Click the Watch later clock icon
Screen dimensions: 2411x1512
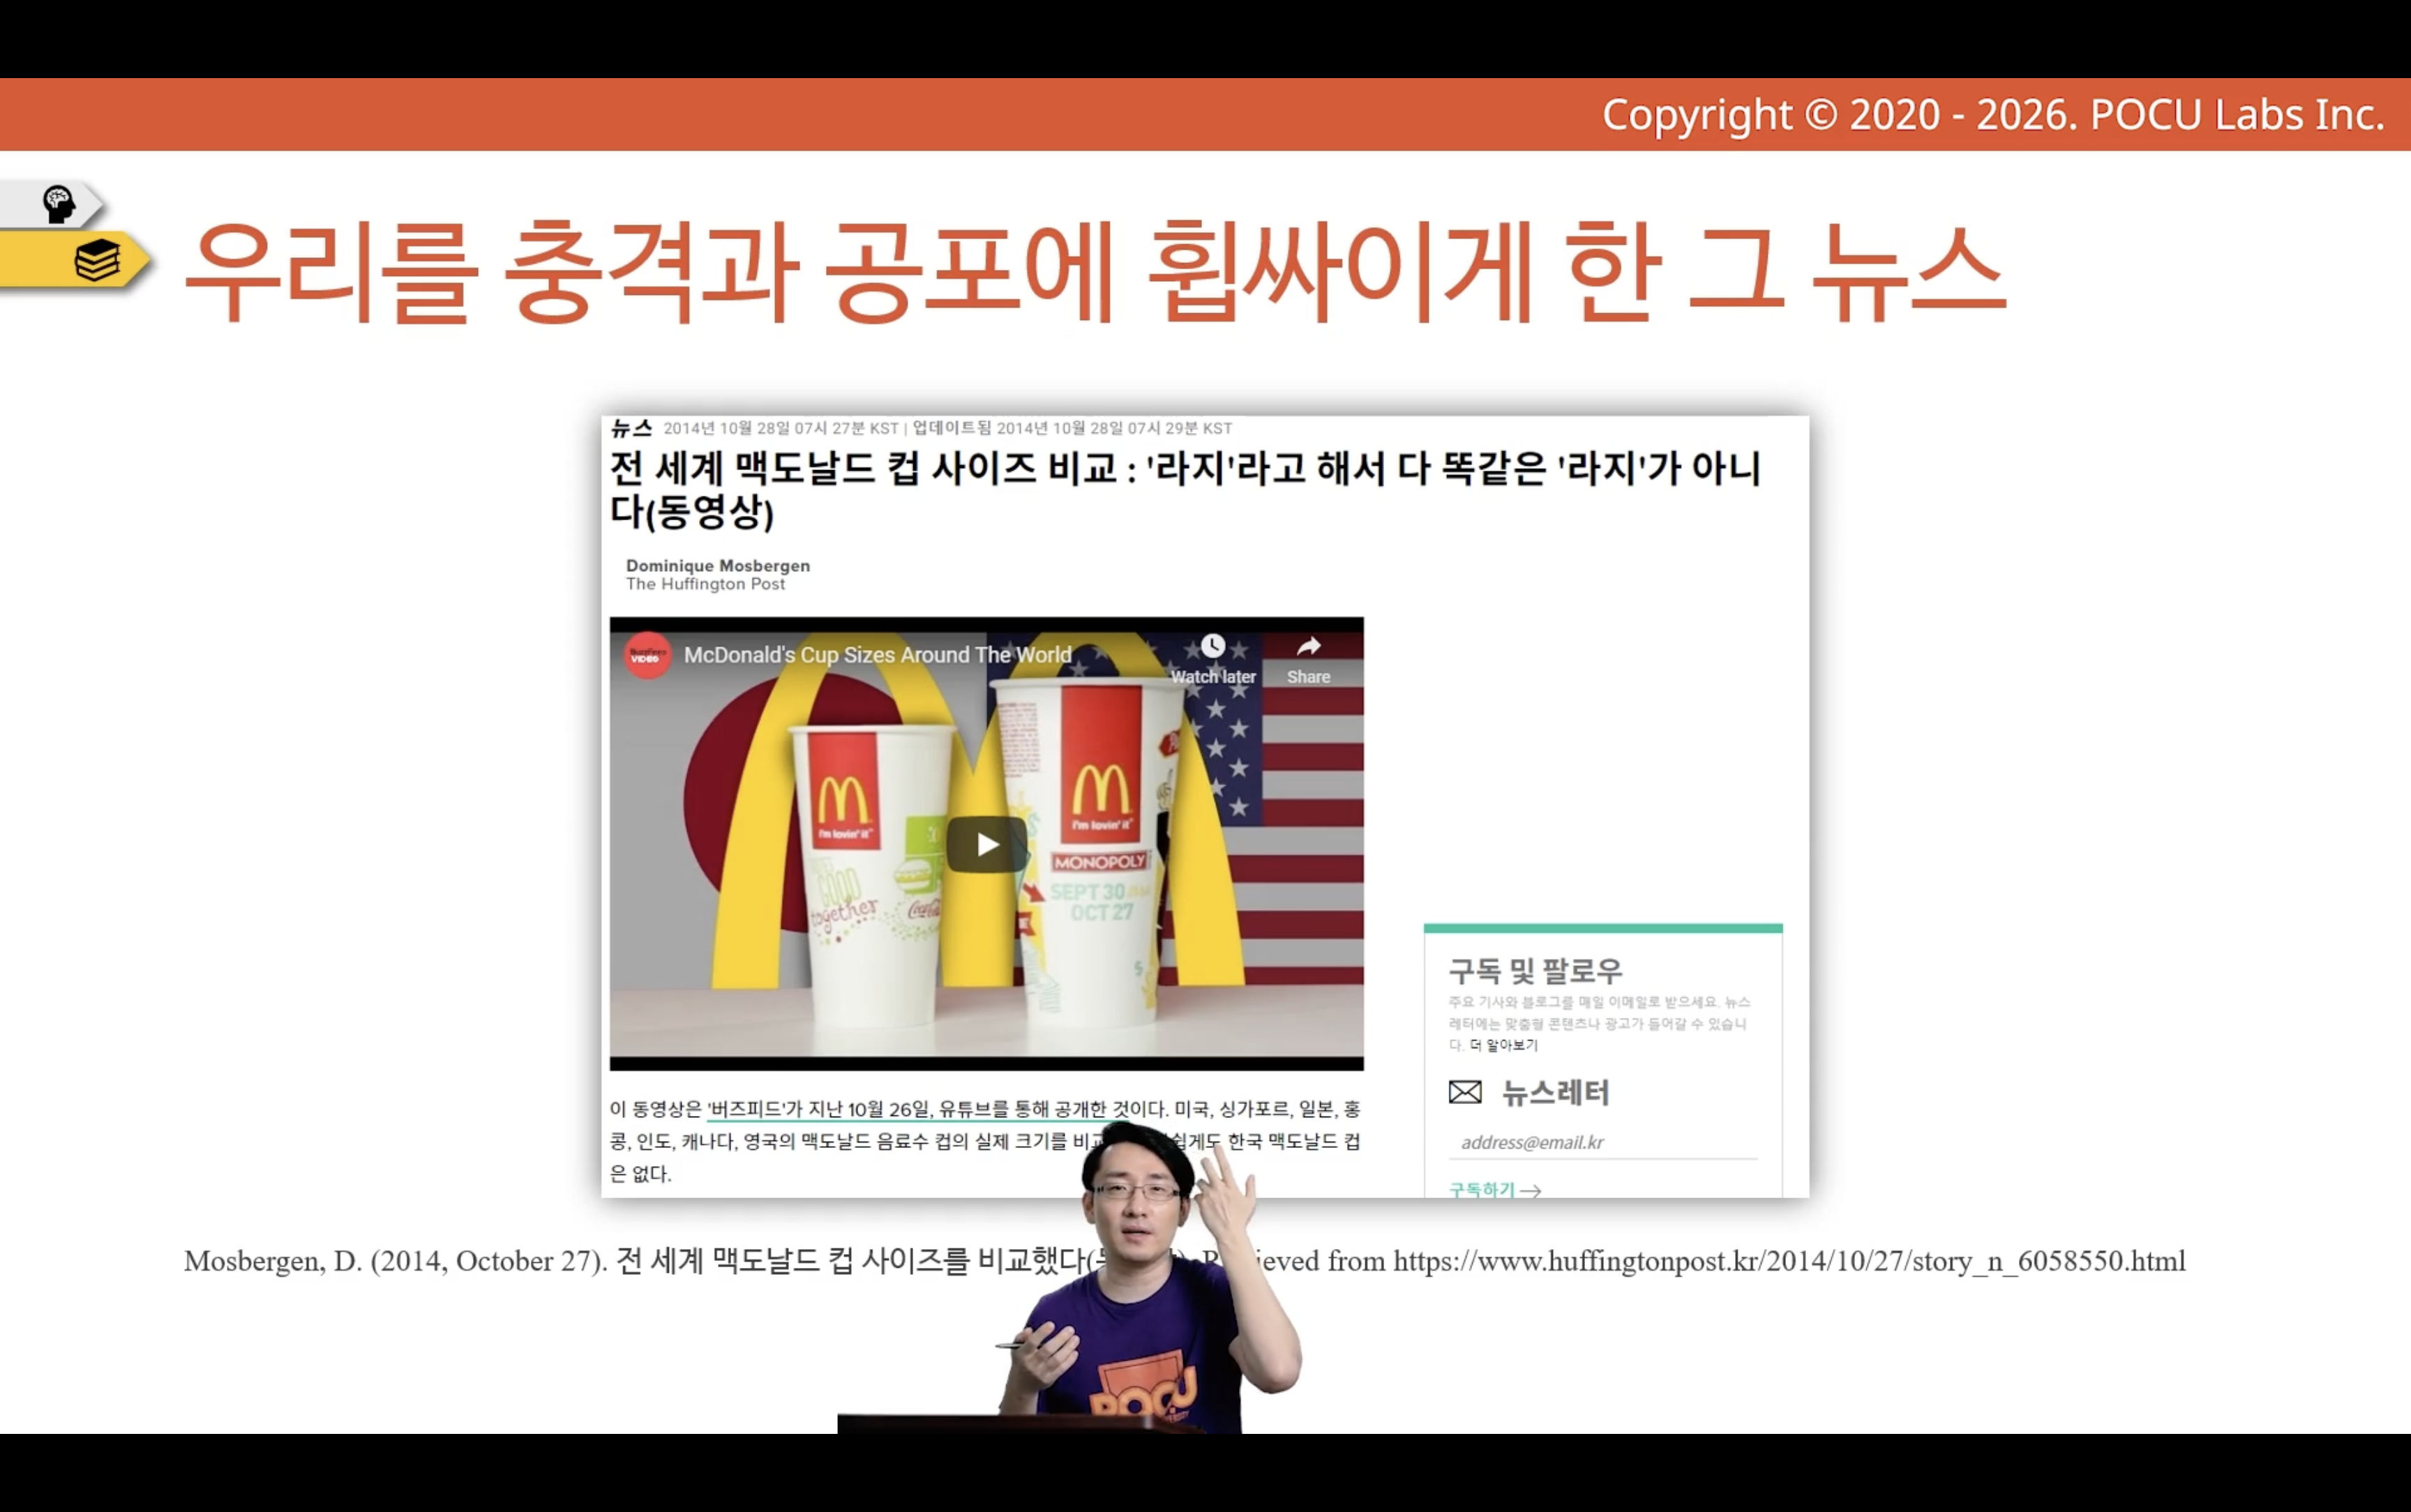point(1213,646)
